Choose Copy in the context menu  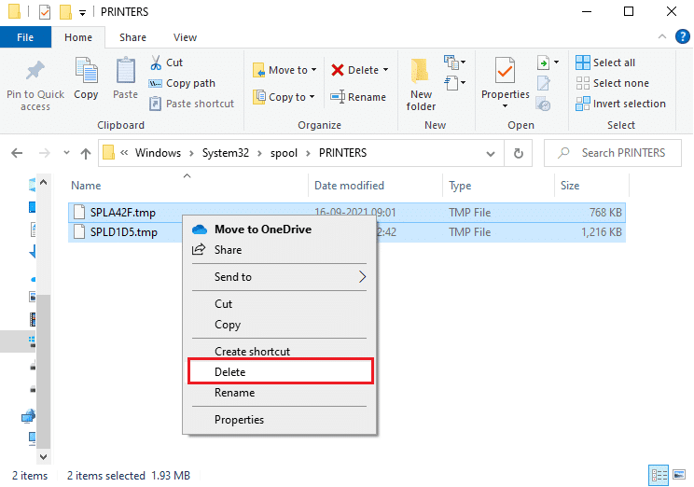279,325
